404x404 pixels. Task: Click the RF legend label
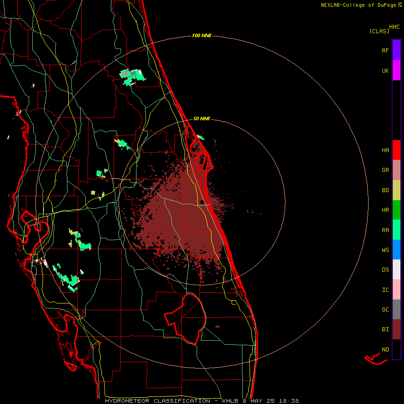[385, 50]
